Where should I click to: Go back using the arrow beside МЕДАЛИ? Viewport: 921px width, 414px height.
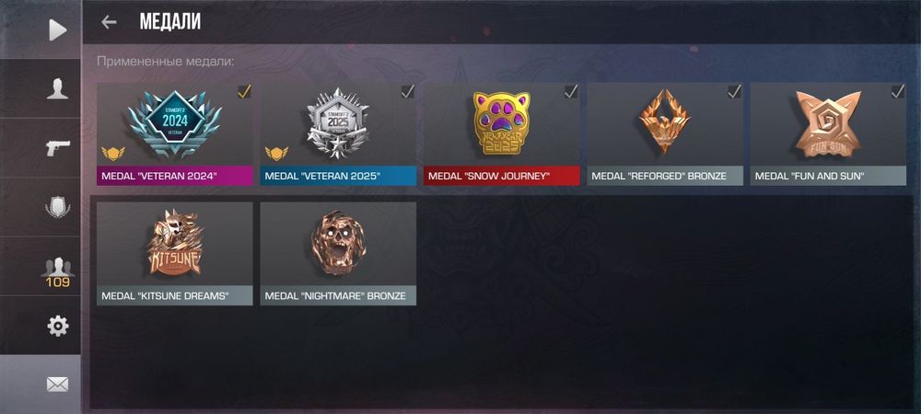pyautogui.click(x=109, y=22)
